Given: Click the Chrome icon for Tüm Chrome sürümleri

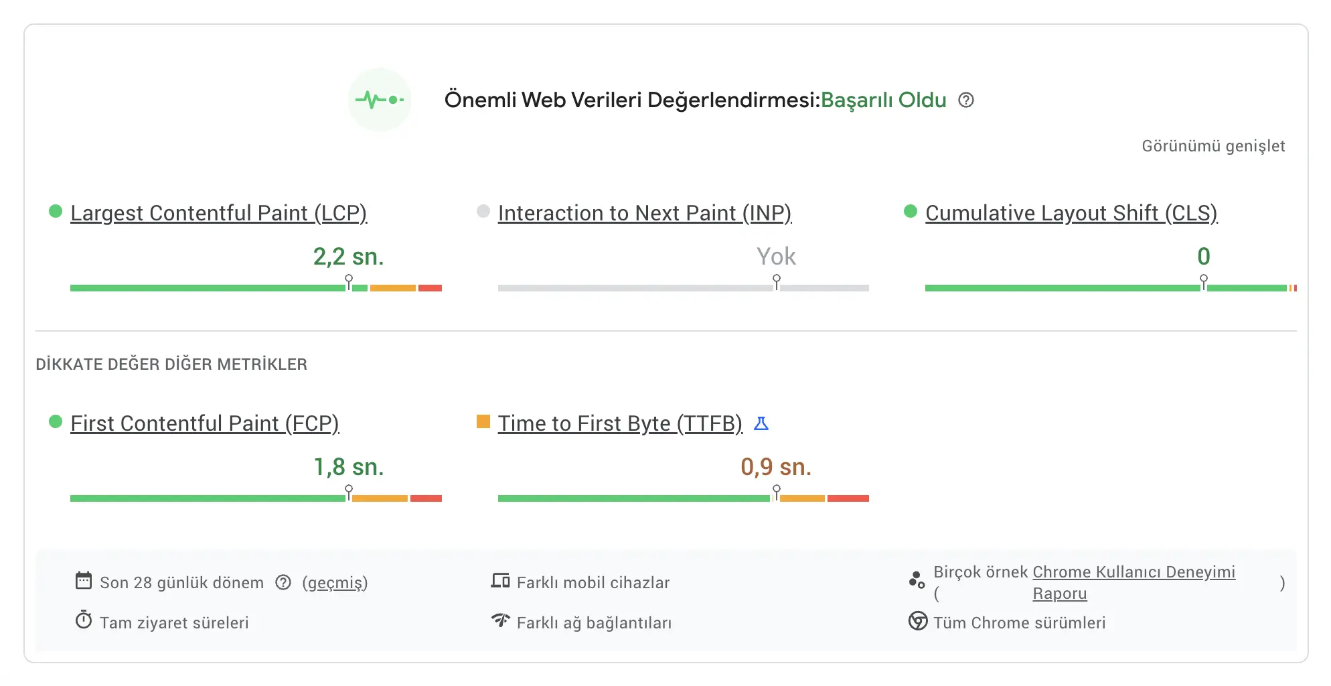Looking at the screenshot, I should click(x=917, y=622).
